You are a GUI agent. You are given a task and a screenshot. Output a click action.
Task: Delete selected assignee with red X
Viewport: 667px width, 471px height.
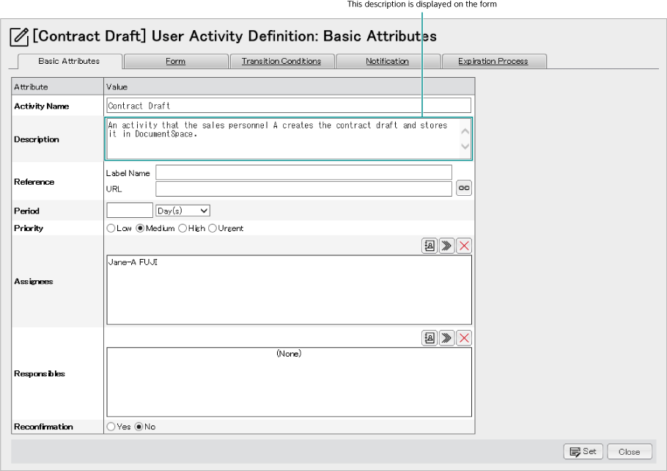[464, 246]
